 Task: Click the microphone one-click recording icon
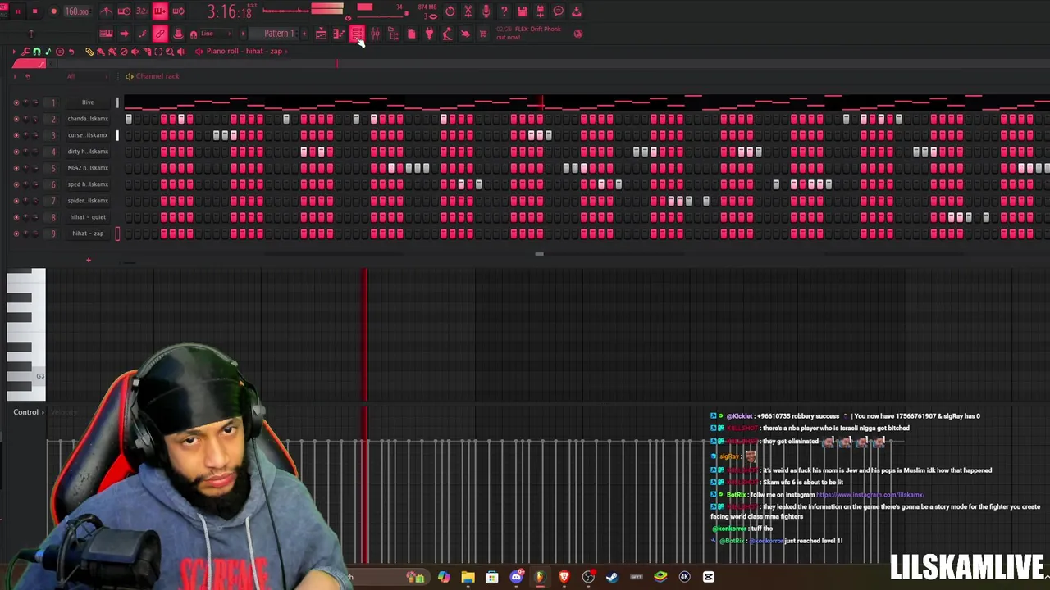(486, 11)
